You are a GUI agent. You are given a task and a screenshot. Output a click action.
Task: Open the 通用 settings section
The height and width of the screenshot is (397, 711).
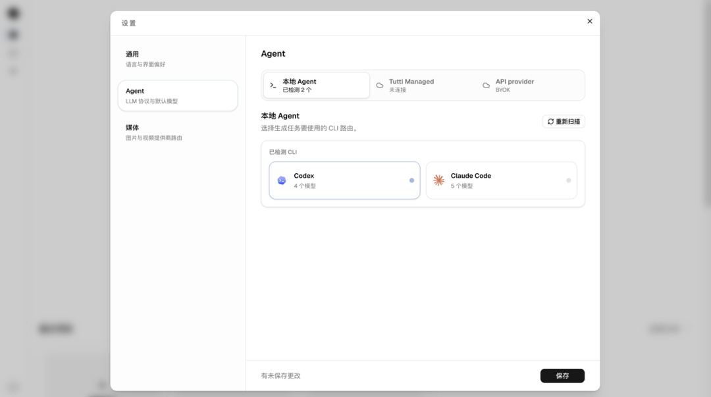(178, 59)
